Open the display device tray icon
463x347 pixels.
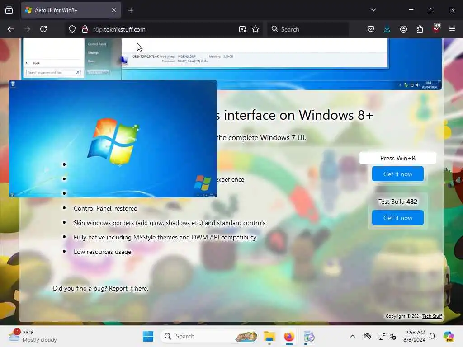click(x=382, y=336)
